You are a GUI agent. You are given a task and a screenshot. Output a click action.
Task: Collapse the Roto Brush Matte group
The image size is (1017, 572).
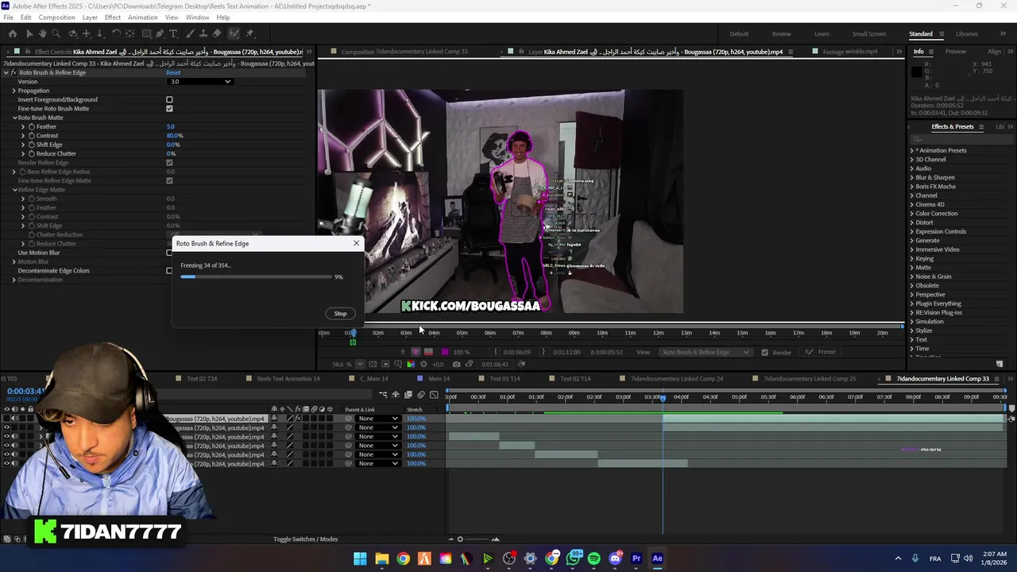pyautogui.click(x=14, y=118)
